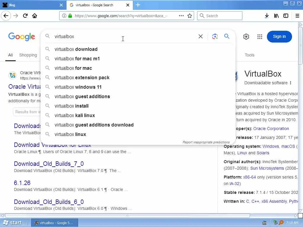The height and width of the screenshot is (227, 303).
Task: Choose suggestion virtualbox guest additions download
Action: pyautogui.click(x=138, y=125)
